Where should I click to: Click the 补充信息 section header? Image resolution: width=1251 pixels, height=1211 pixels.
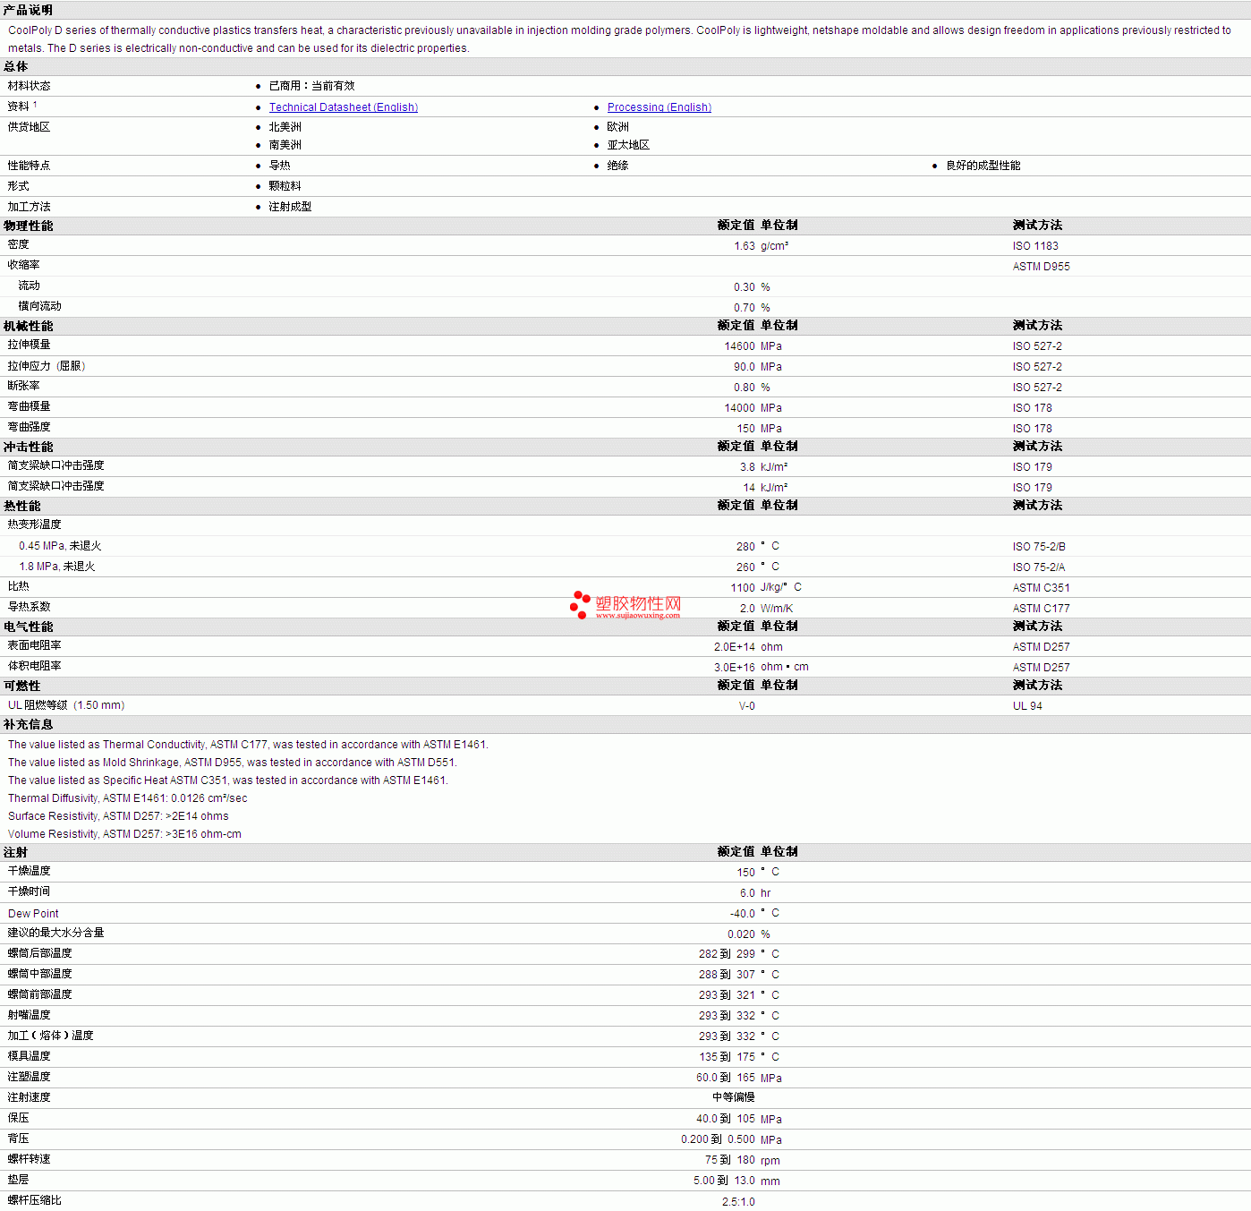28,724
